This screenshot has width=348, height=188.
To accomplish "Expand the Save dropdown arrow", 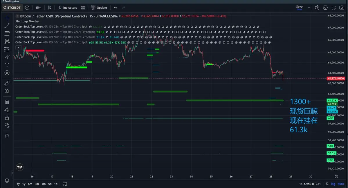I will pos(309,8).
